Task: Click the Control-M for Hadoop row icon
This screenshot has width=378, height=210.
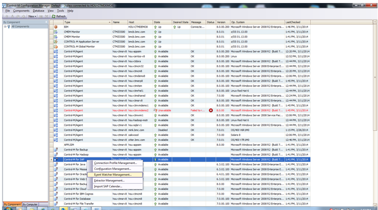Action: [56, 154]
